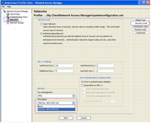Image resolution: width=151 pixels, height=123 pixels.
Task: Open the Encryption dropdown arrow
Action: click(x=74, y=103)
